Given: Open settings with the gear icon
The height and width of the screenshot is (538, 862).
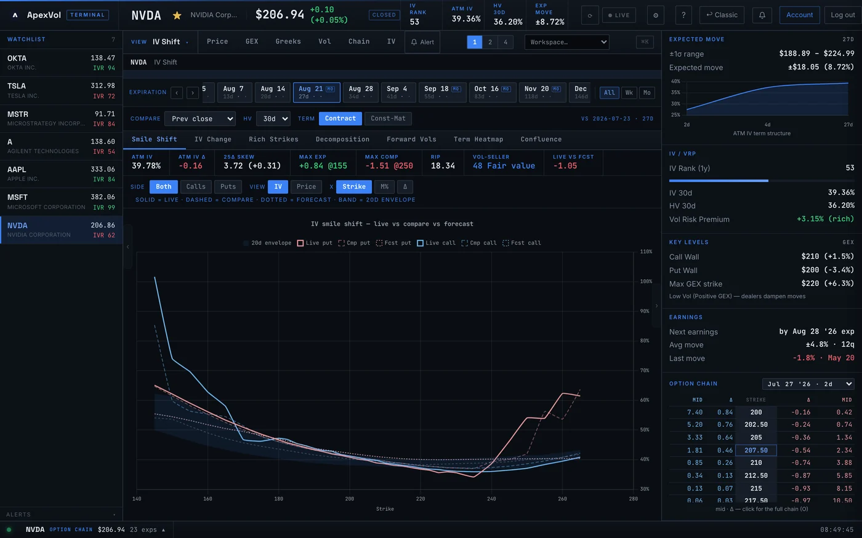Looking at the screenshot, I should [655, 15].
